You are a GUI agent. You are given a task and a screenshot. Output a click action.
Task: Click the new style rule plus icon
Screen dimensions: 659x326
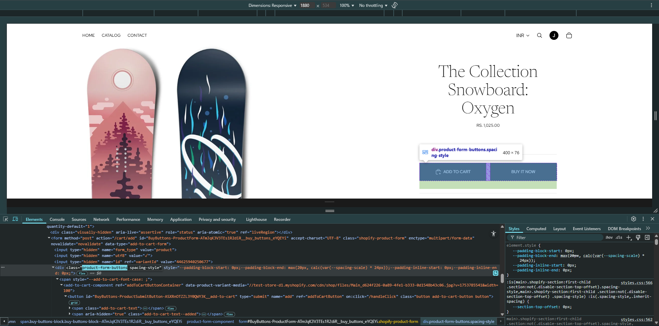click(629, 237)
